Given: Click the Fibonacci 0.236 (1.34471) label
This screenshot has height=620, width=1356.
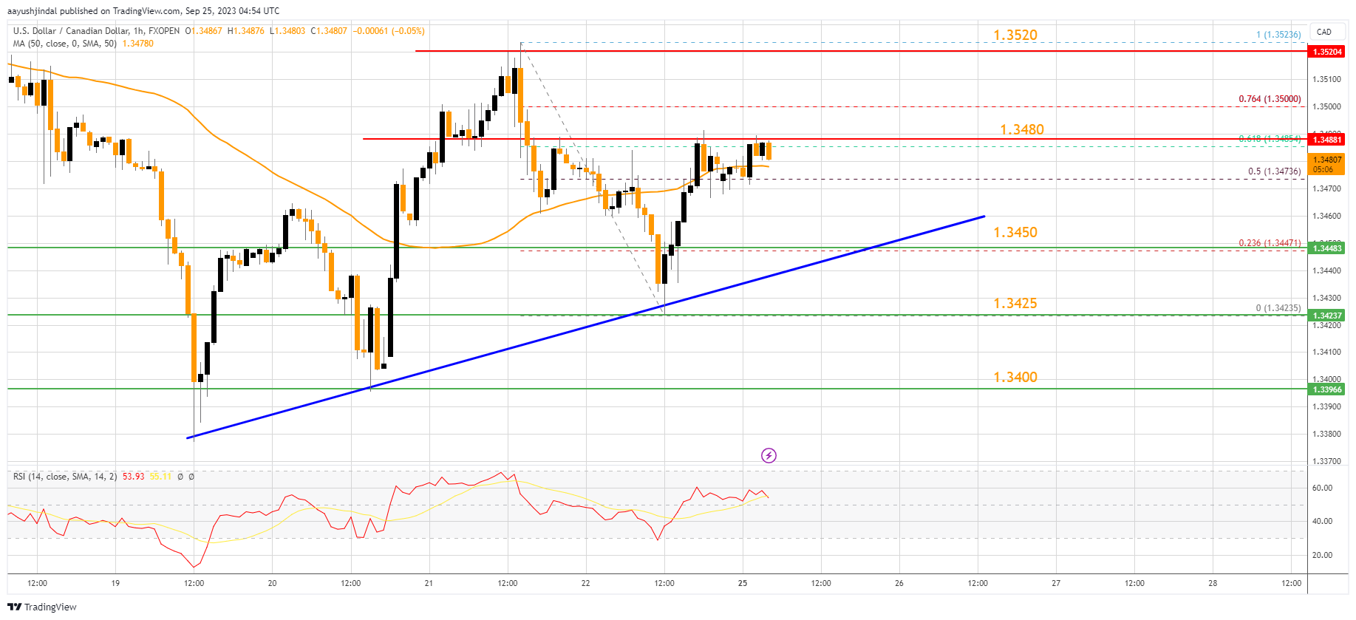Looking at the screenshot, I should tap(1270, 243).
